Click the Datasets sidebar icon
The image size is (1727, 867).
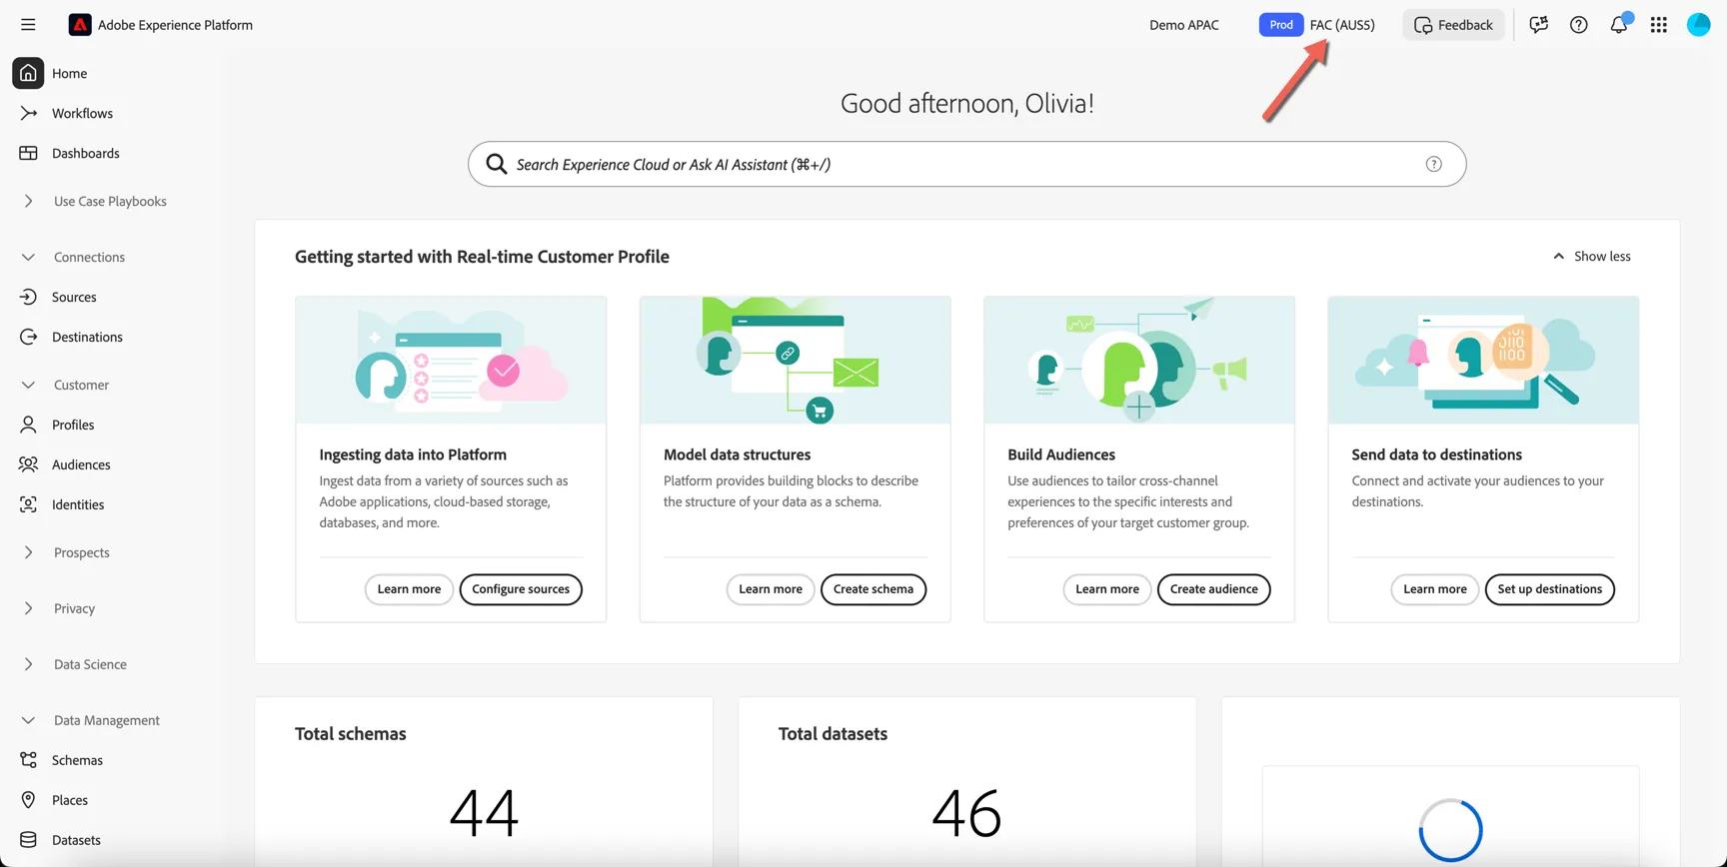28,840
